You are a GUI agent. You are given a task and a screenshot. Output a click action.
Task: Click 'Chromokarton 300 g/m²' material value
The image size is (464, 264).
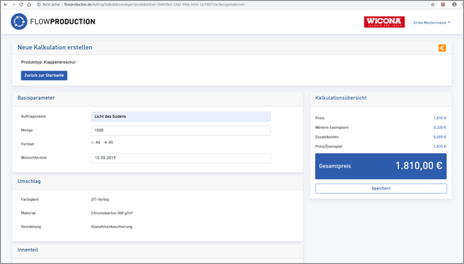pyautogui.click(x=112, y=213)
